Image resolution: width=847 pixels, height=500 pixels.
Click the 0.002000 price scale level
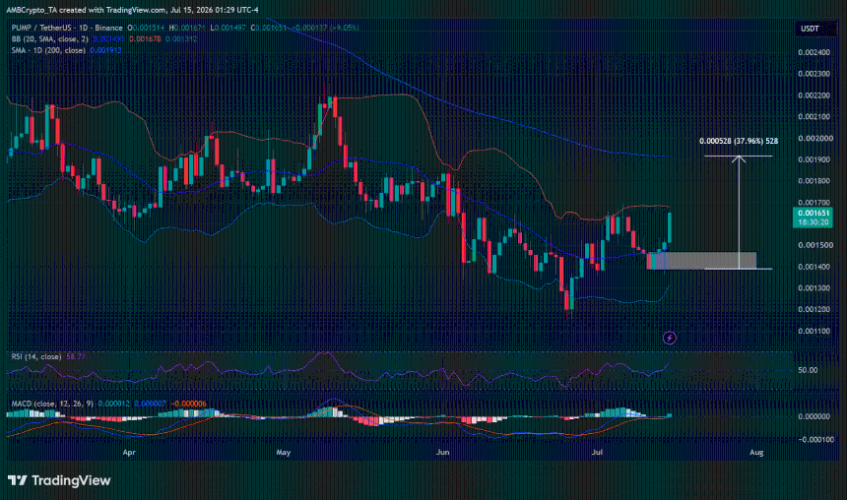click(x=814, y=138)
